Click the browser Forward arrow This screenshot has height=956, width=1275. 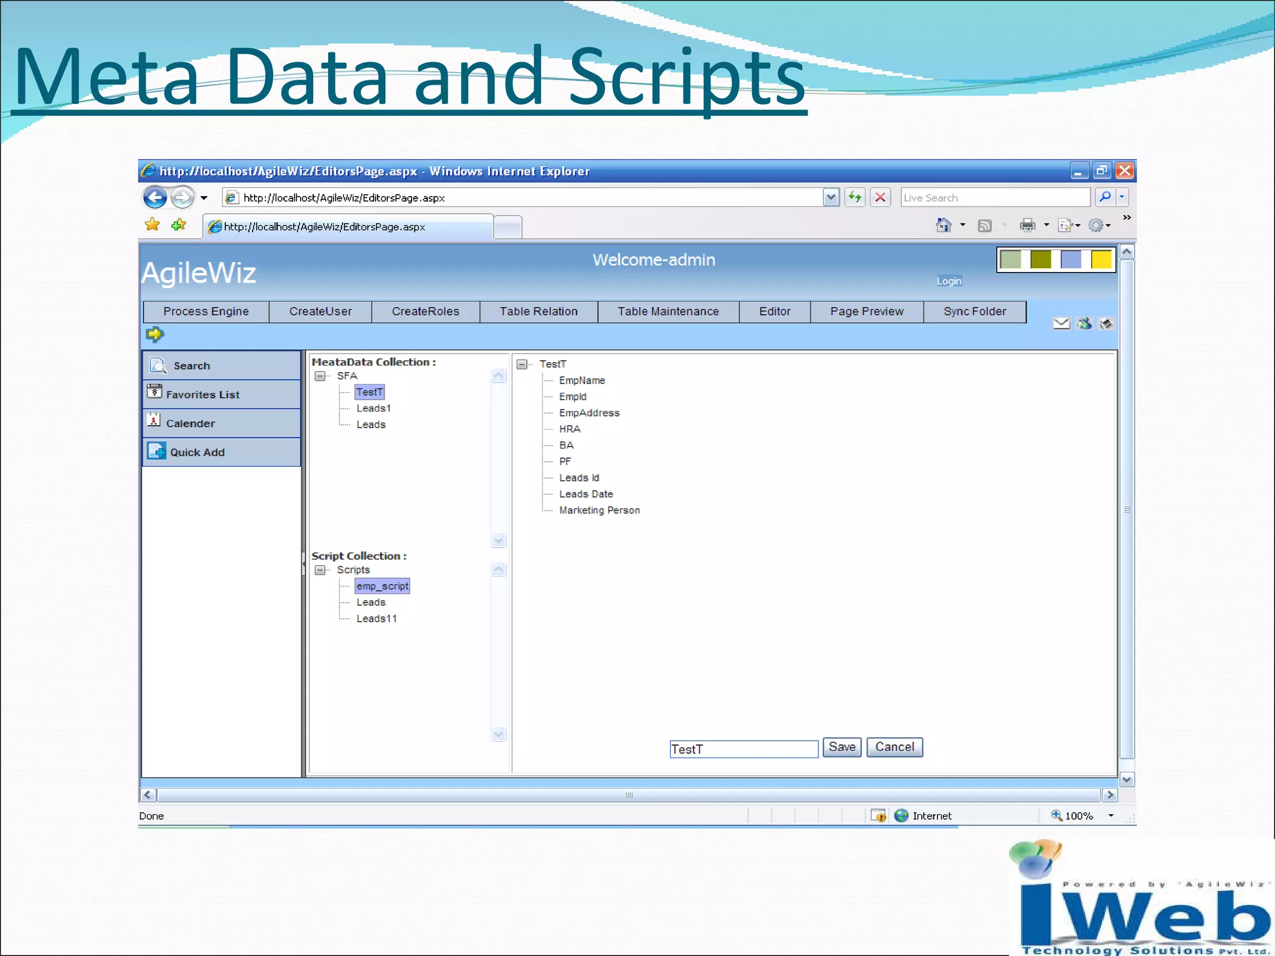point(182,198)
